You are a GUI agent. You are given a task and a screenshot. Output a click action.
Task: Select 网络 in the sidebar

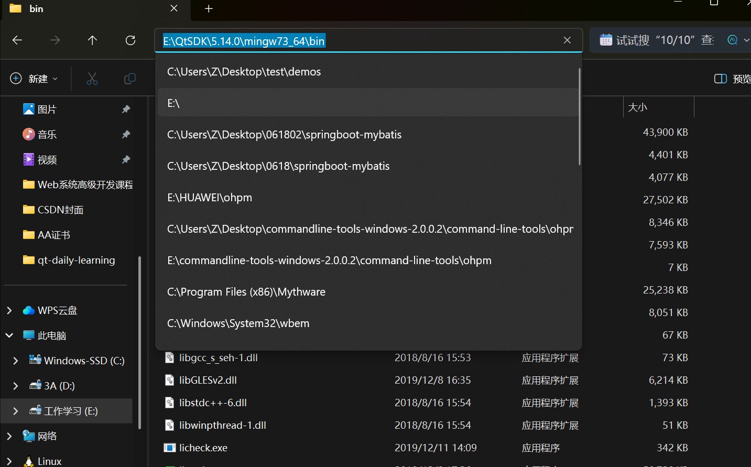(40, 436)
